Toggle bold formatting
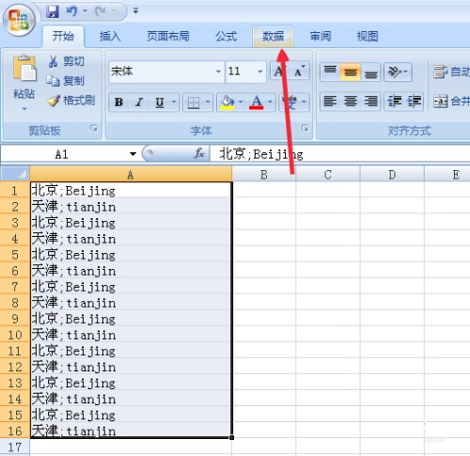 (118, 102)
